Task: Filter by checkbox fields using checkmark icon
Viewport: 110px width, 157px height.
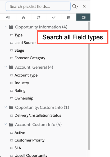Action: [54, 17]
